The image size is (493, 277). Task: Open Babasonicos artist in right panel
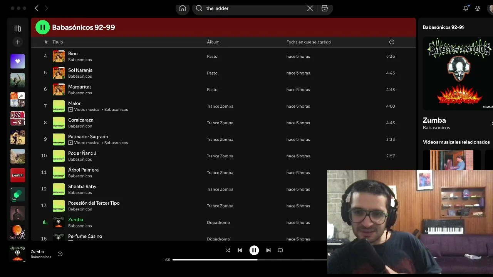point(436,128)
